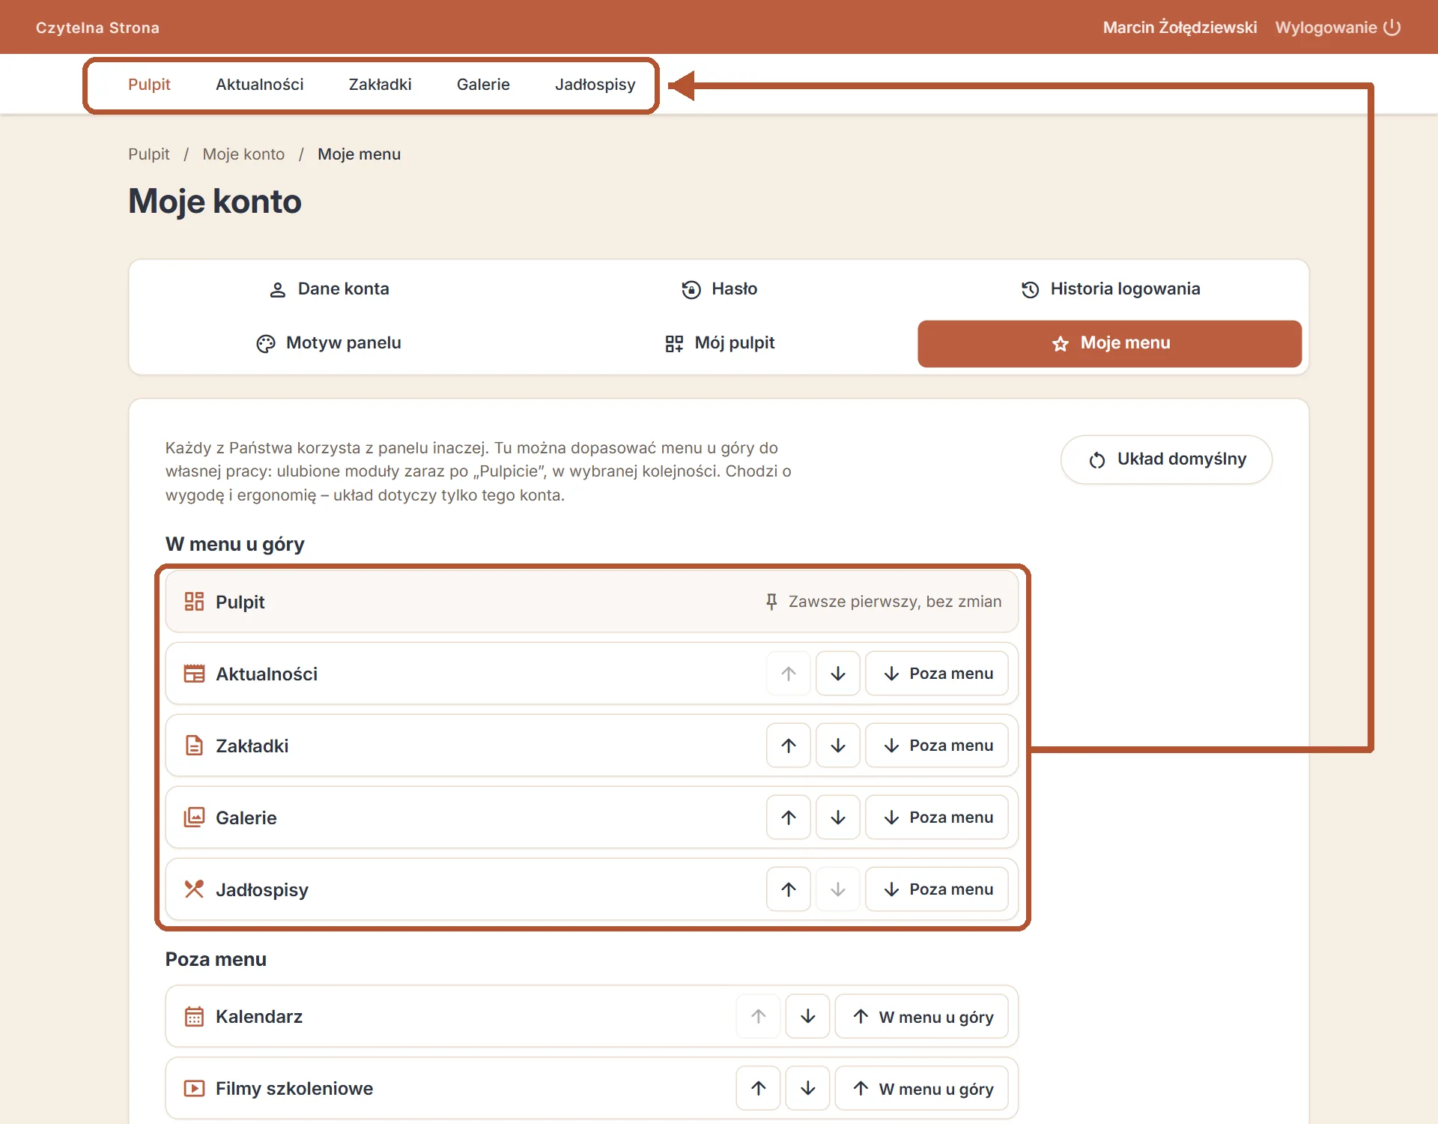Click the Marcin Żołędziewski user name
This screenshot has width=1438, height=1124.
pyautogui.click(x=1180, y=28)
